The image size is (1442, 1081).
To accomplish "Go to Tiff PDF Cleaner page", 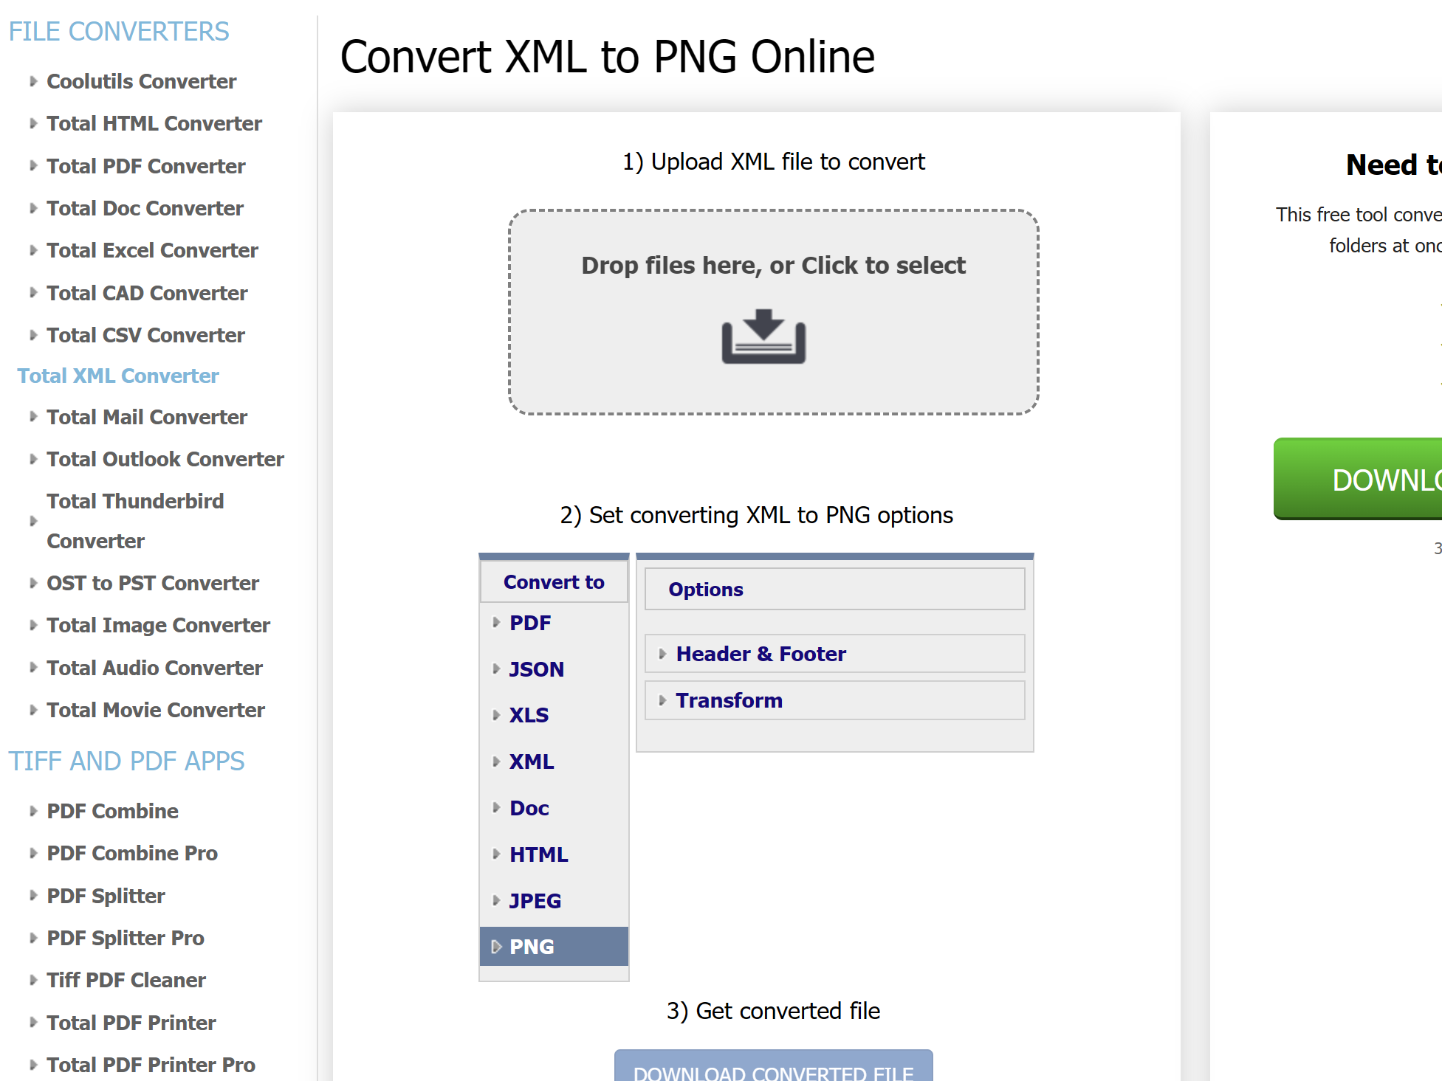I will pos(126,980).
